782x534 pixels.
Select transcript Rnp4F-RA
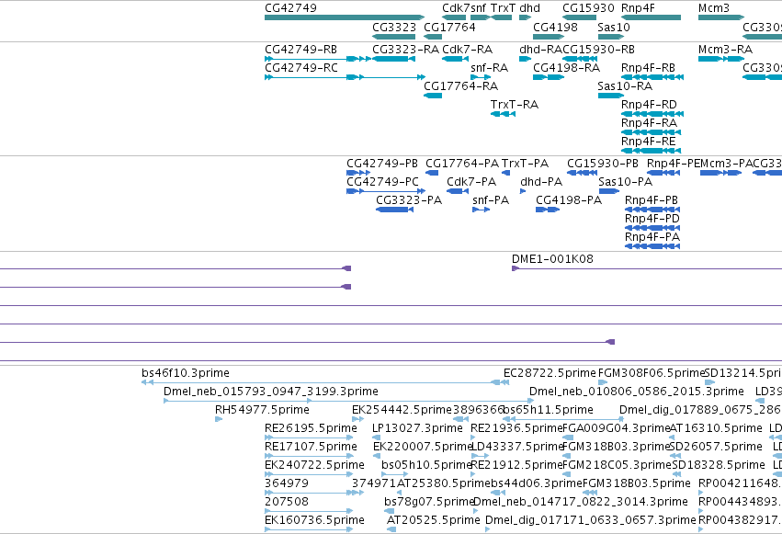coord(649,123)
